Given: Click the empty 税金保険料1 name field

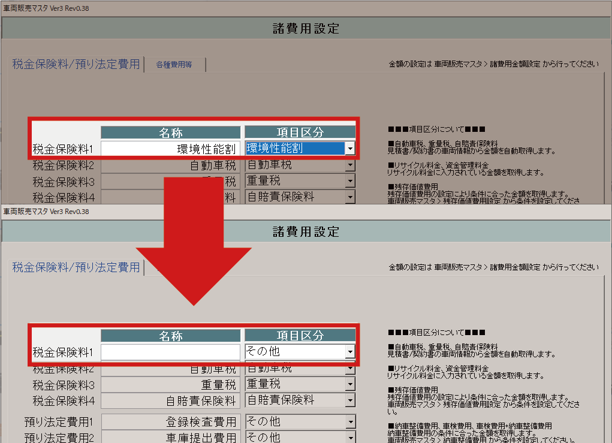Looking at the screenshot, I should pyautogui.click(x=170, y=352).
